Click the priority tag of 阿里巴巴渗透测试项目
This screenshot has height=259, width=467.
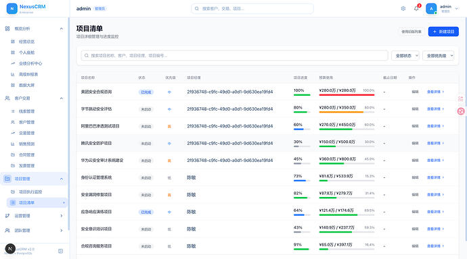tap(169, 126)
